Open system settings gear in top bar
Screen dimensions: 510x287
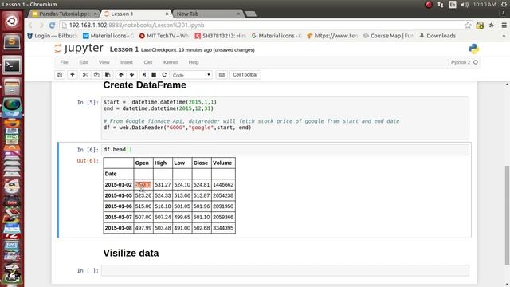tap(504, 5)
